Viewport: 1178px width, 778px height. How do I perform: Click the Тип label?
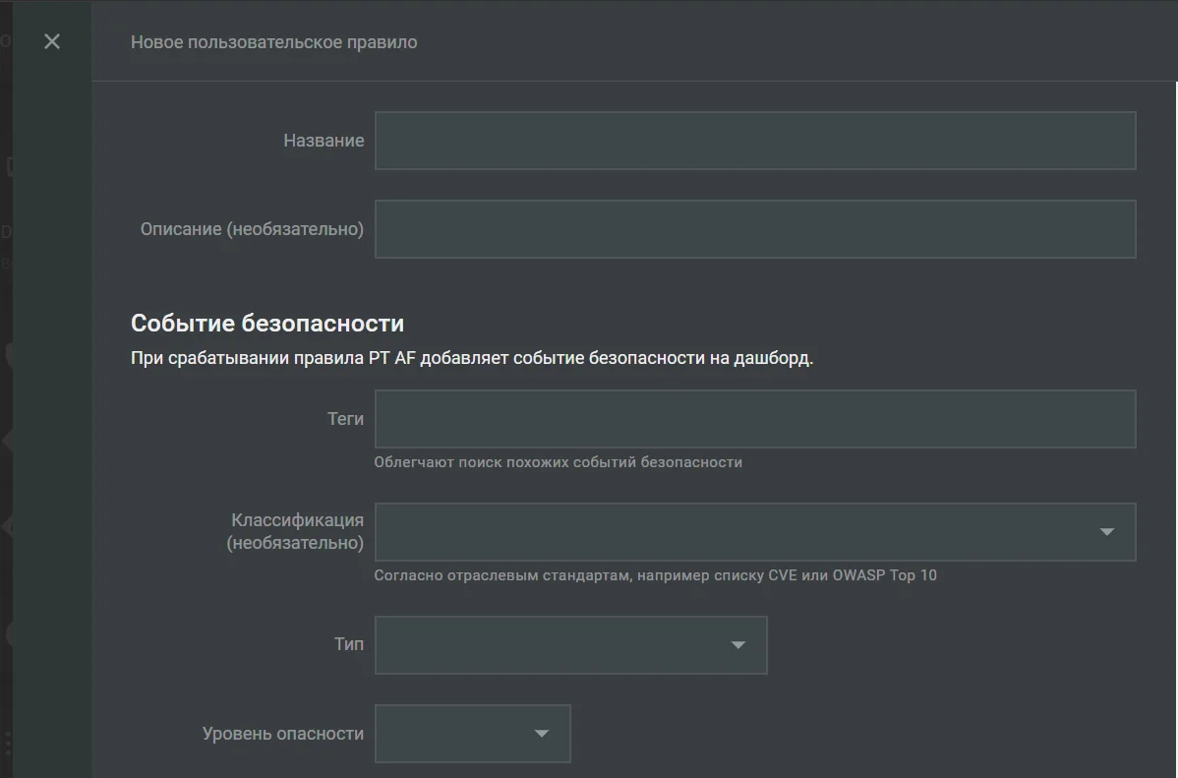[349, 644]
